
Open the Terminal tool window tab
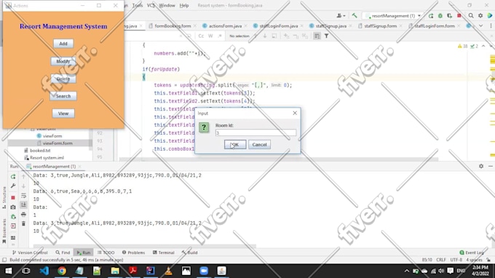pyautogui.click(x=164, y=253)
